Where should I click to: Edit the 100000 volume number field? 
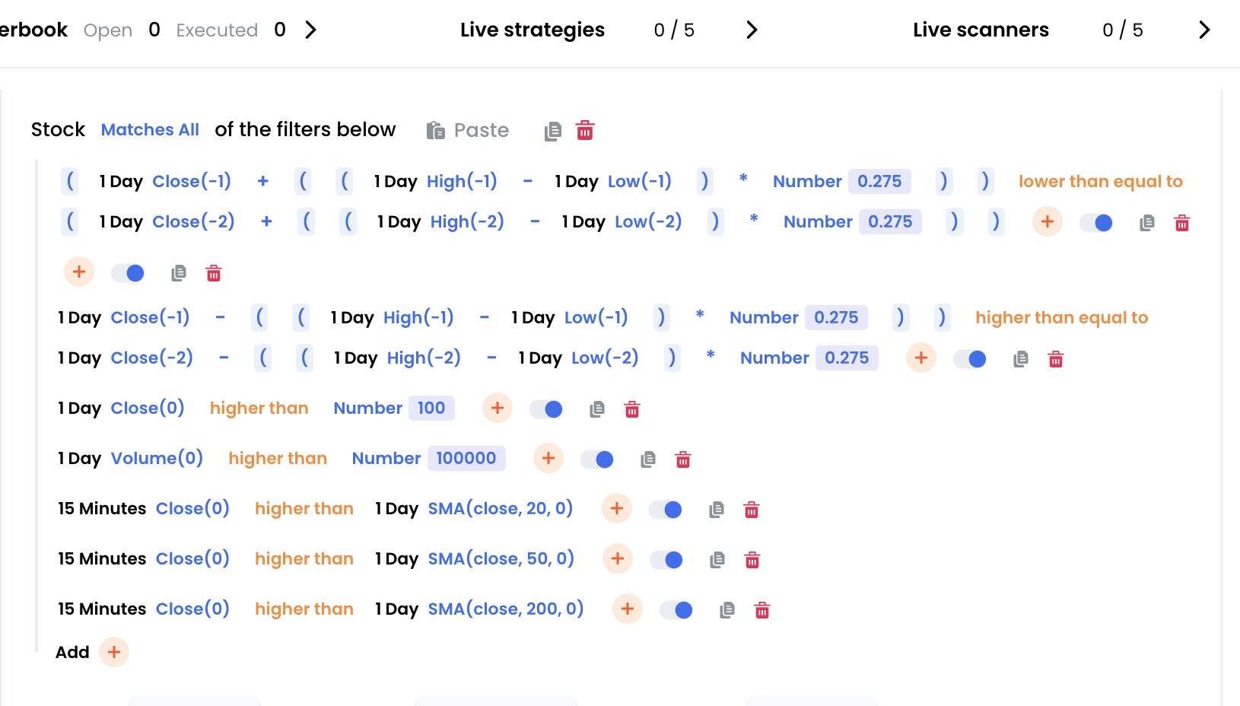[x=466, y=458]
